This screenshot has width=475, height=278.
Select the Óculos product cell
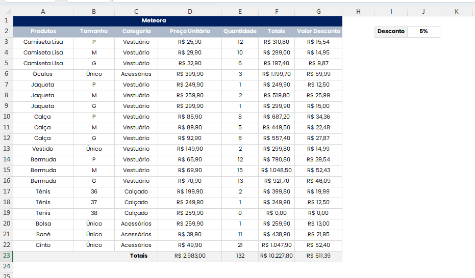pyautogui.click(x=43, y=74)
